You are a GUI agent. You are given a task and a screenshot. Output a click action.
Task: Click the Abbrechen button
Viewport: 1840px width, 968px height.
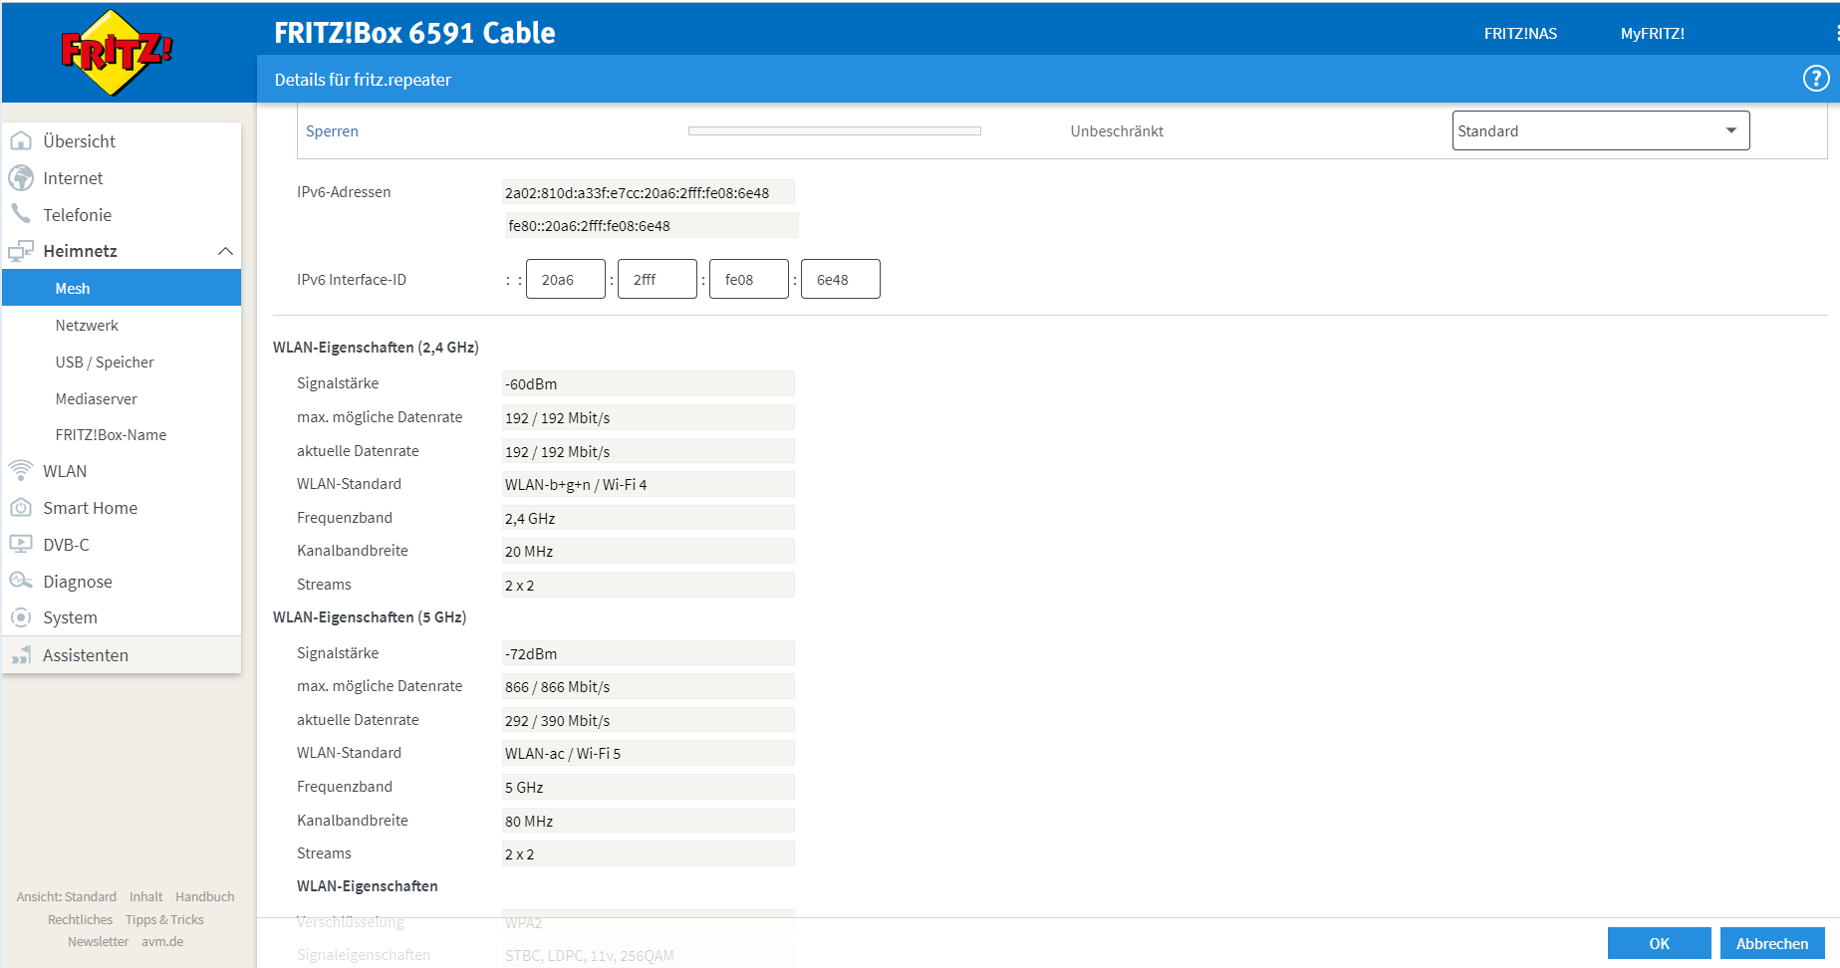[1772, 943]
